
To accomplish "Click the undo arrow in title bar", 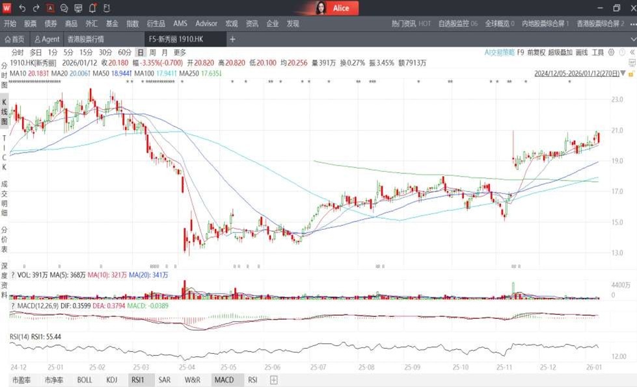I will 22,8.
